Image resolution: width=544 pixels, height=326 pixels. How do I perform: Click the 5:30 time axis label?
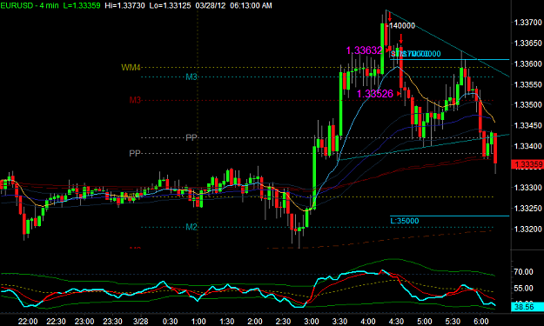(x=453, y=322)
